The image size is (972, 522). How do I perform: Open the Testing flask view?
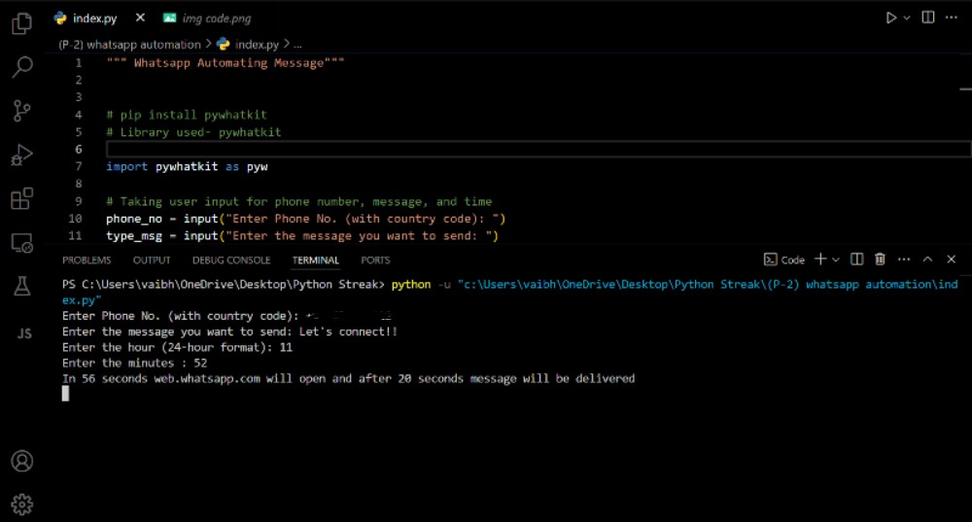pos(21,287)
